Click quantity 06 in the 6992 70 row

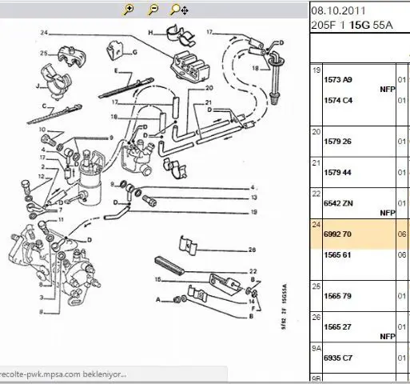[402, 234]
